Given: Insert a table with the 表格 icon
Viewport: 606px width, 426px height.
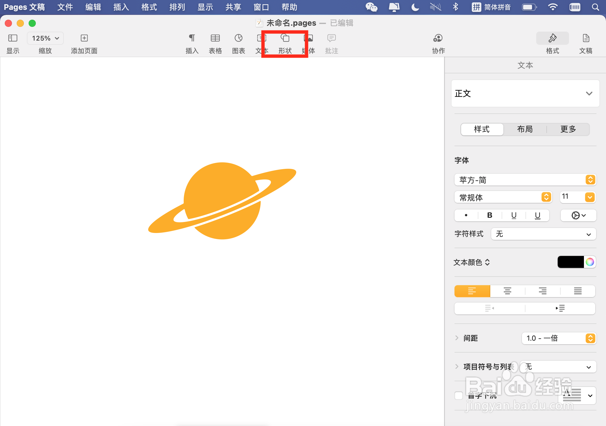Looking at the screenshot, I should click(x=215, y=38).
